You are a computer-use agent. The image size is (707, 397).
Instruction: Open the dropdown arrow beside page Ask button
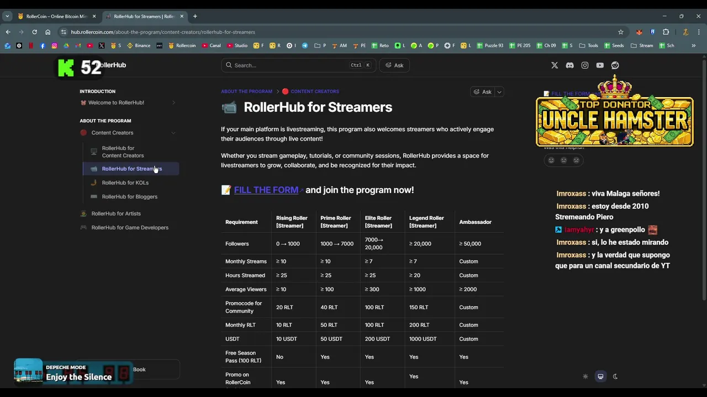point(499,92)
